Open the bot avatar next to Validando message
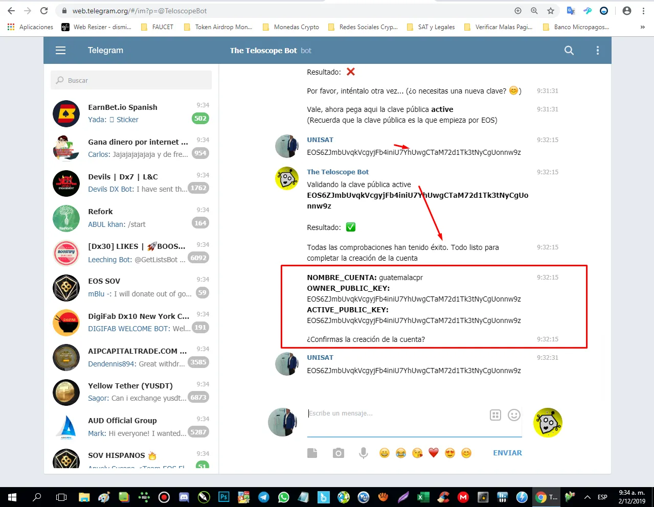Image resolution: width=654 pixels, height=507 pixels. (287, 178)
